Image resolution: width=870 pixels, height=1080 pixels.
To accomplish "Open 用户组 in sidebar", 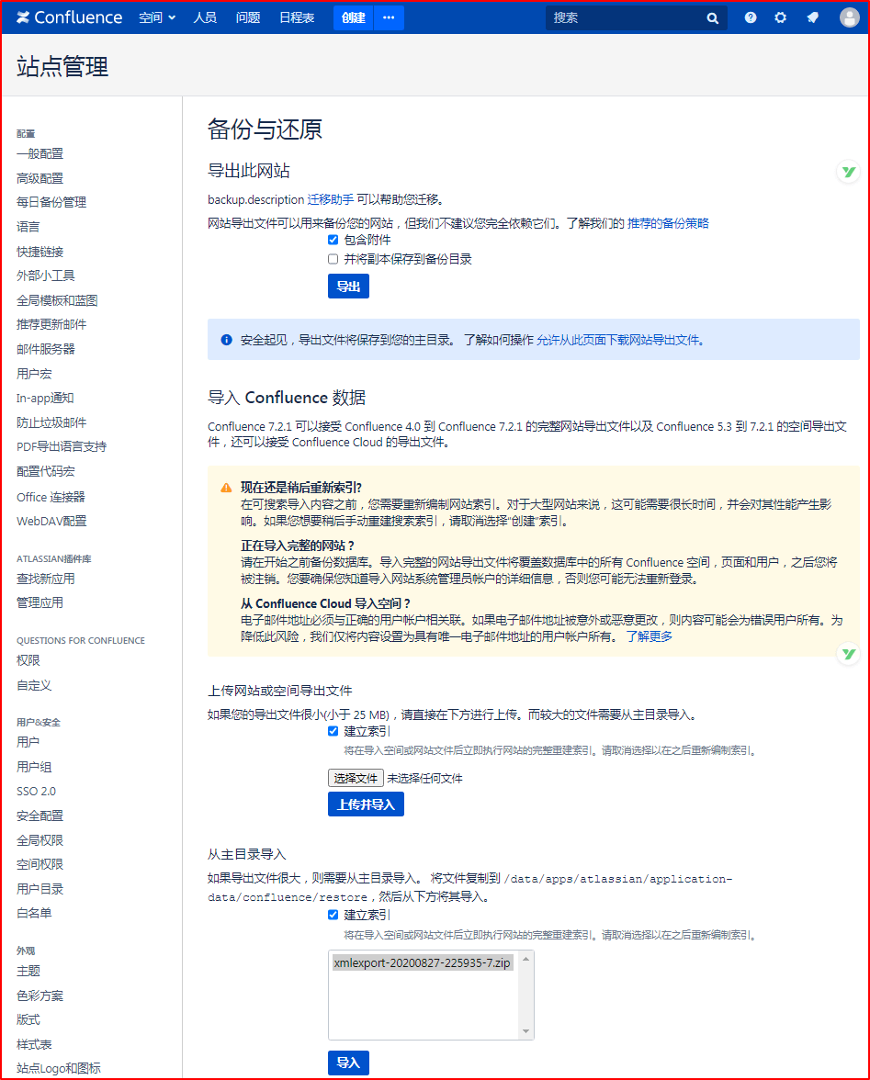I will (x=34, y=768).
